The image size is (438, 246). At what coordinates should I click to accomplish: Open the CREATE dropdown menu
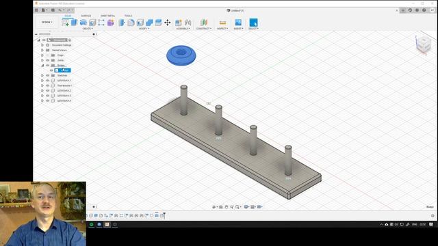tap(88, 29)
